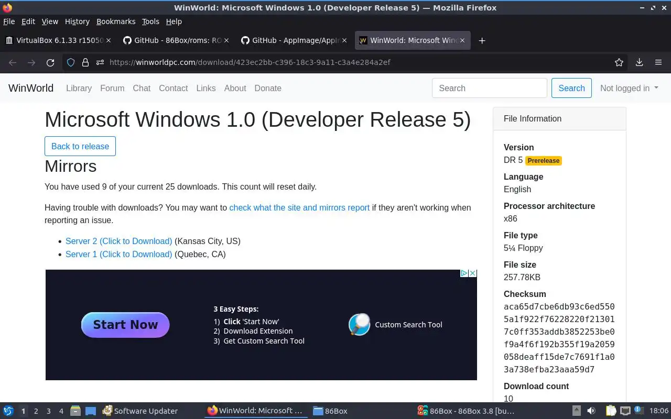The height and width of the screenshot is (419, 671).
Task: Open the About page
Action: point(235,88)
